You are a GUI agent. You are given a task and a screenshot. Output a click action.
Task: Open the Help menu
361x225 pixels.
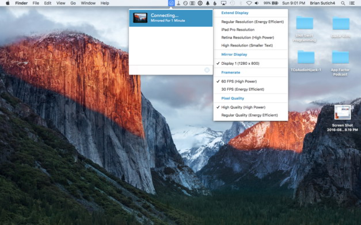coord(105,3)
